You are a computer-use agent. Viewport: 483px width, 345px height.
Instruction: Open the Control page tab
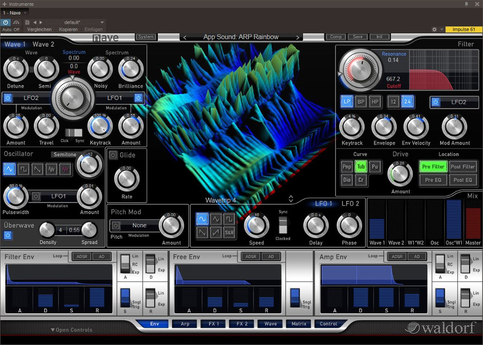coord(328,324)
